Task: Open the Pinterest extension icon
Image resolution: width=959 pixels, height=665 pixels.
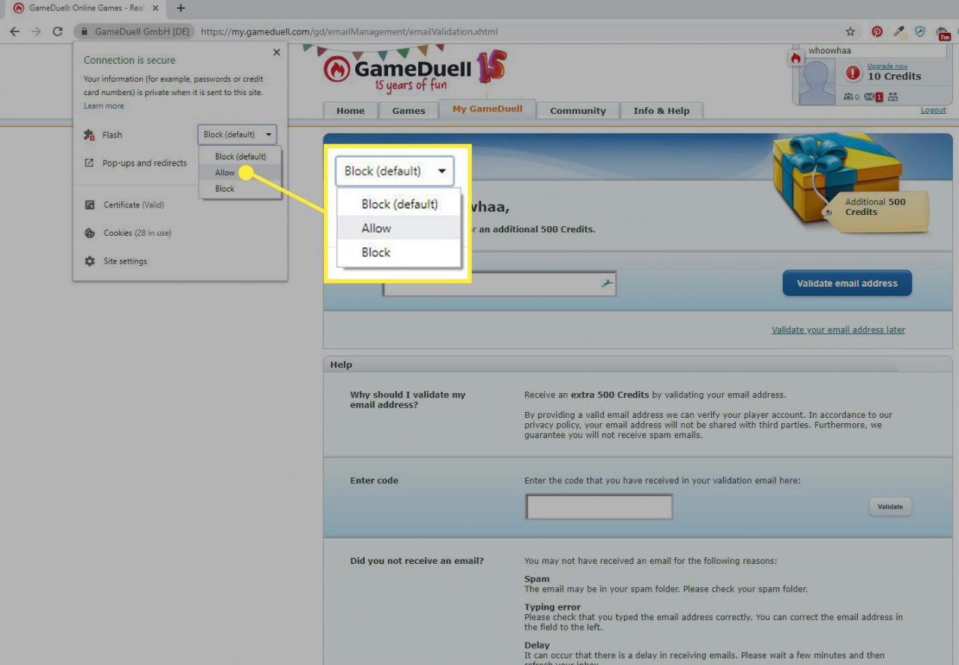Action: (x=877, y=31)
